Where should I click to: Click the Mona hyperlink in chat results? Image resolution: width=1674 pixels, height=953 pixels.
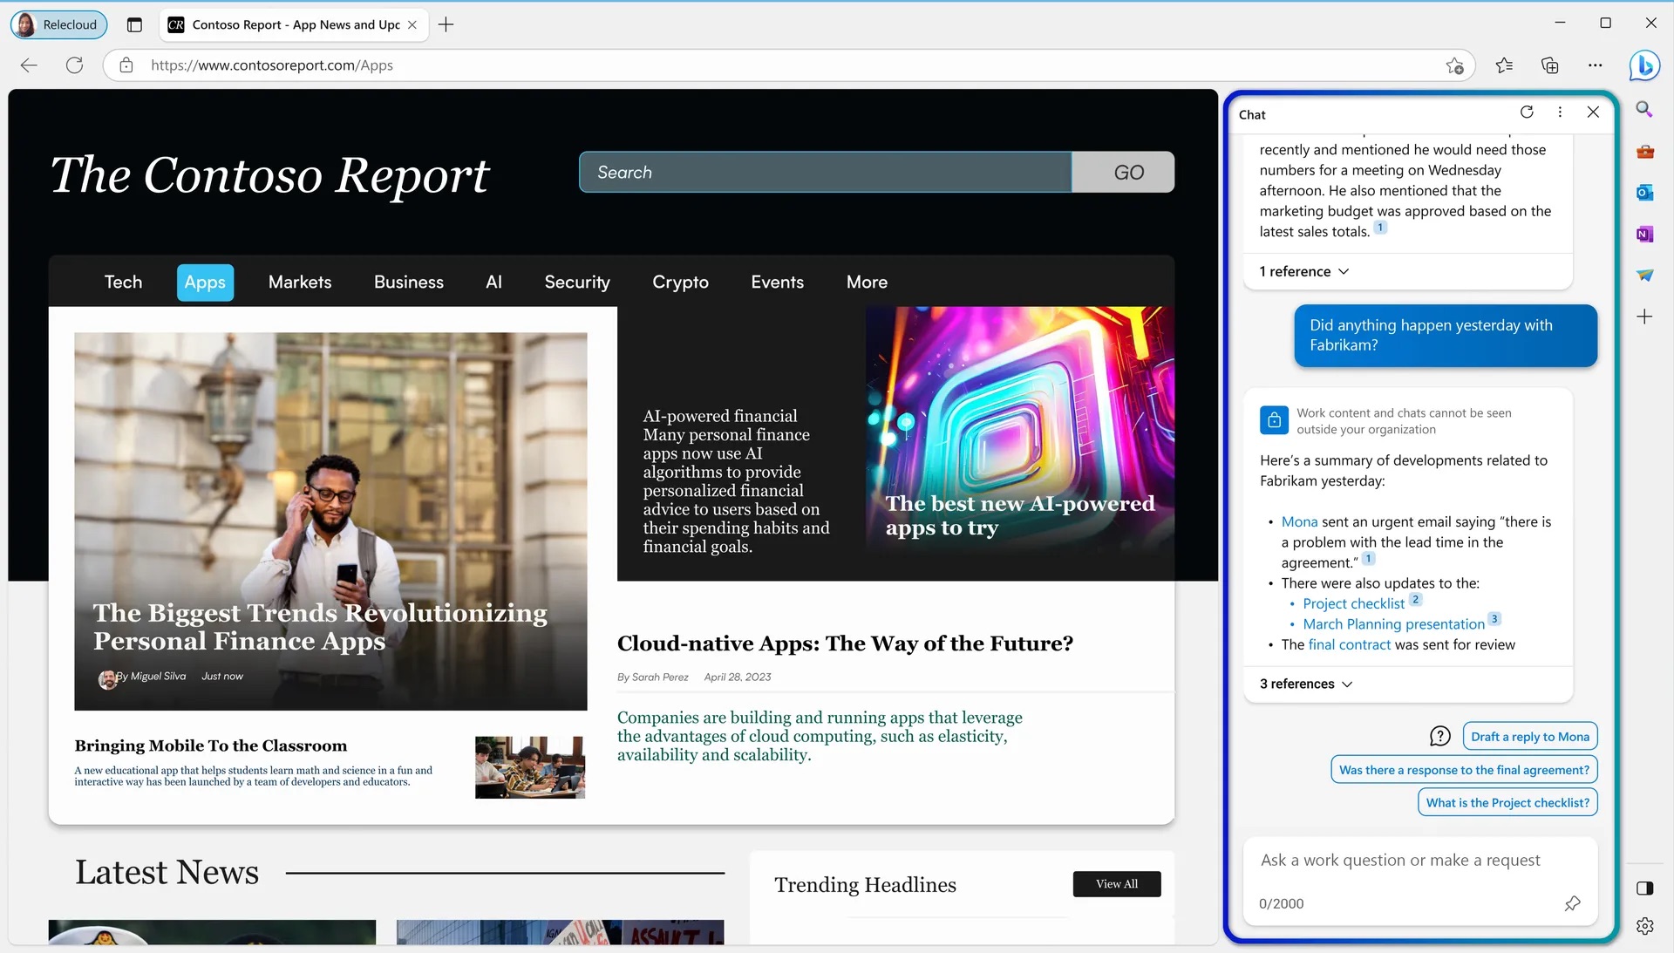(x=1299, y=521)
